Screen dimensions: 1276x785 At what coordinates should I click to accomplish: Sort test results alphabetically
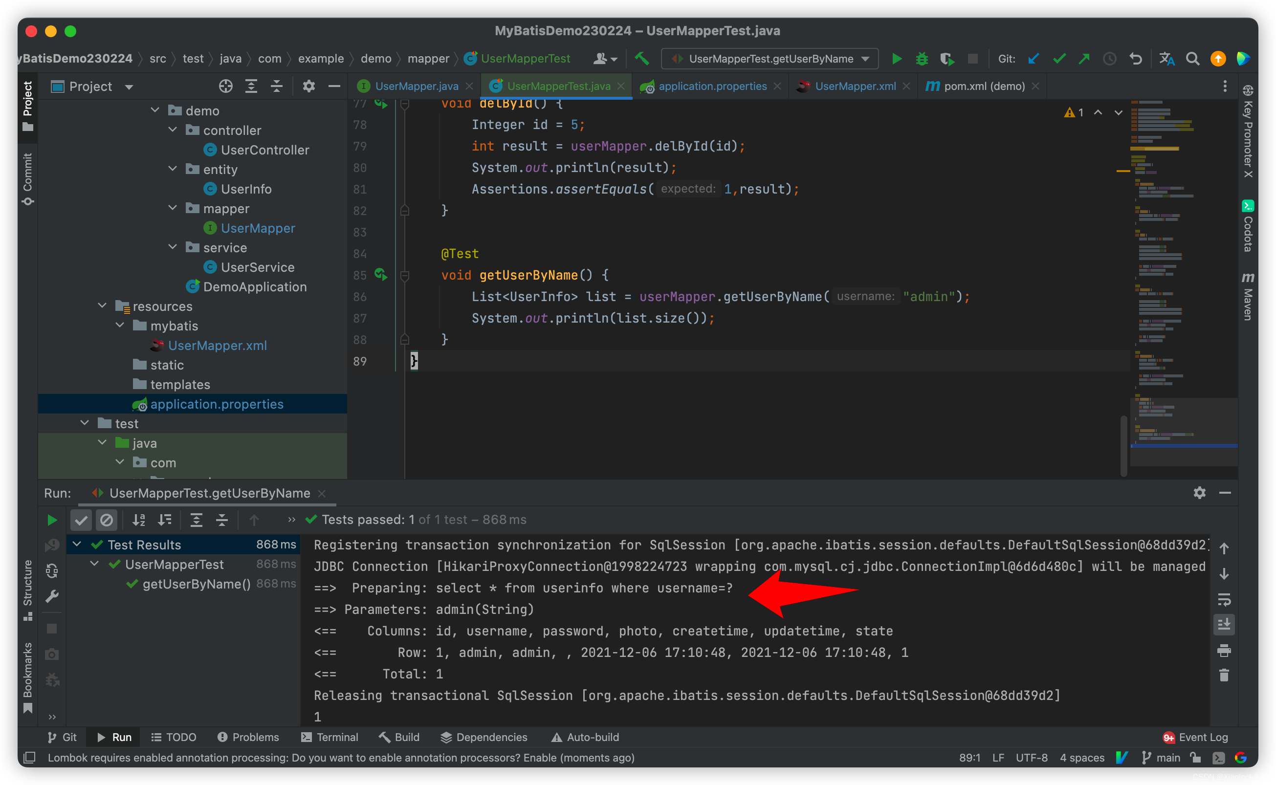pos(139,520)
